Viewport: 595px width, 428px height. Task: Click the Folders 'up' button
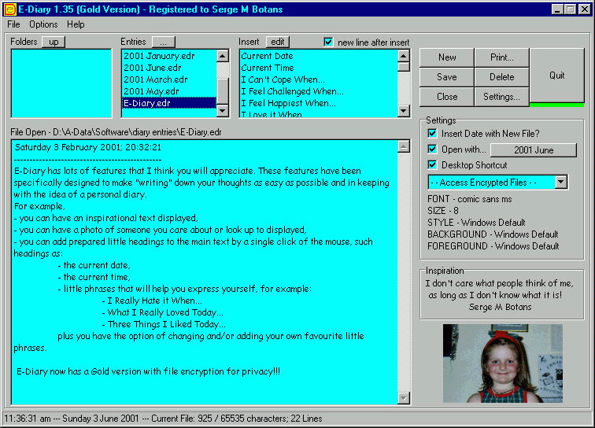coord(54,42)
